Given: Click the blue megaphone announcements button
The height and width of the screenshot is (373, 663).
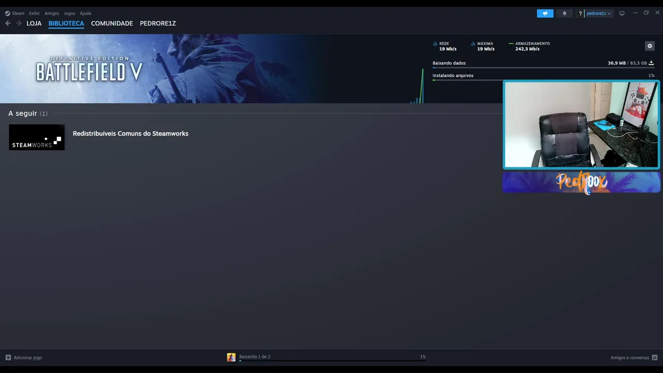Looking at the screenshot, I should coord(545,13).
